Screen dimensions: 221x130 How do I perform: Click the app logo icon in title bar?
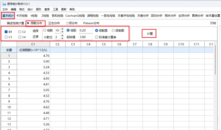coord(4,4)
